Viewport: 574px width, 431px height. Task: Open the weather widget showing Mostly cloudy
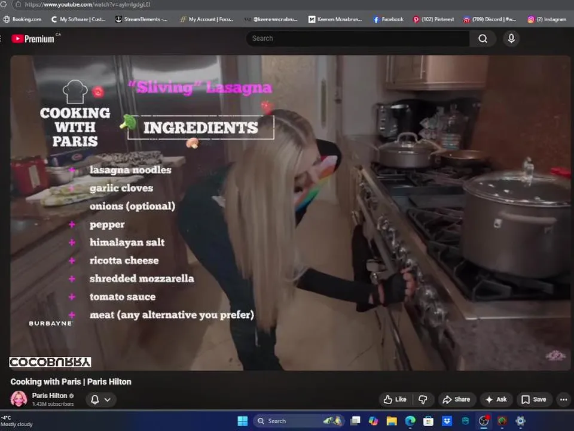pos(17,421)
